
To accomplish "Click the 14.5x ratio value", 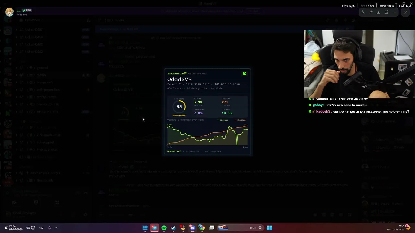I will [227, 113].
